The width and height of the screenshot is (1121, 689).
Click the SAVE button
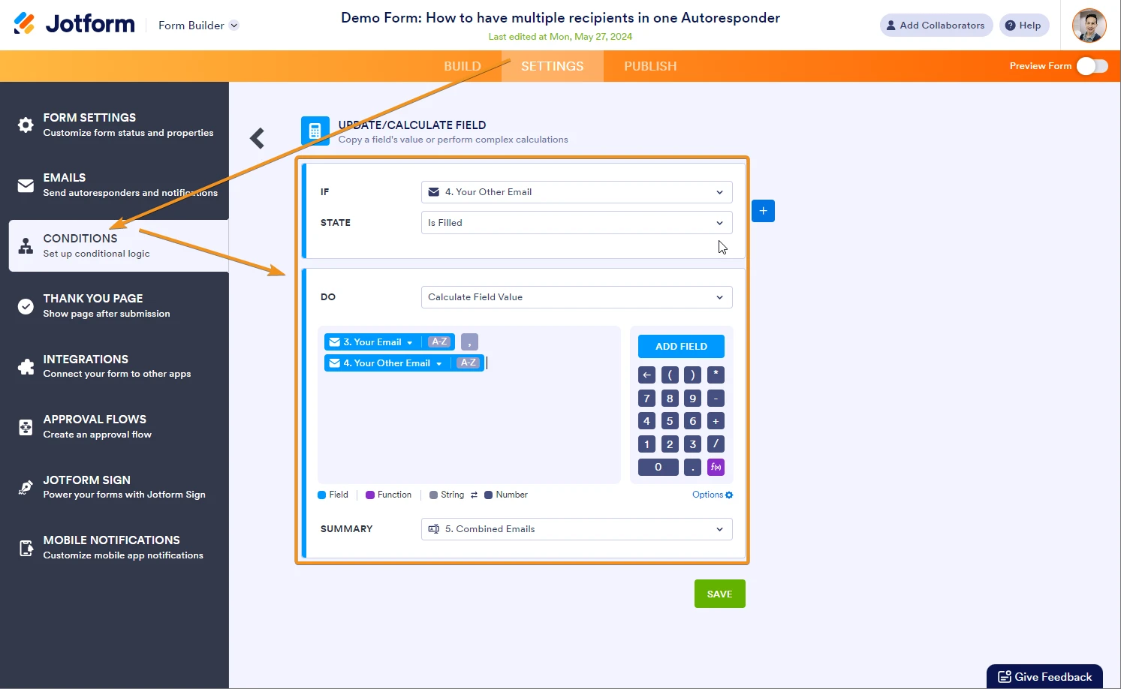(719, 593)
